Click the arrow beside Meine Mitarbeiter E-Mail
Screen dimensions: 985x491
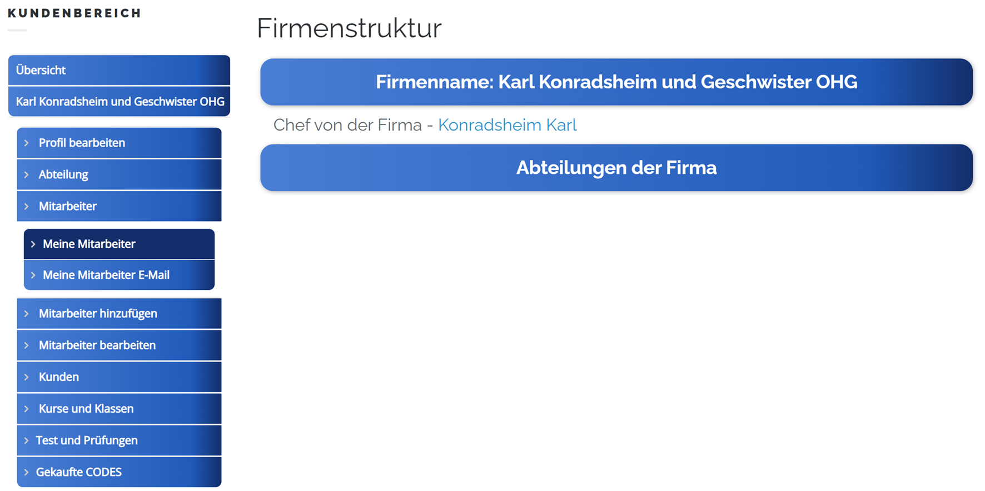click(33, 275)
